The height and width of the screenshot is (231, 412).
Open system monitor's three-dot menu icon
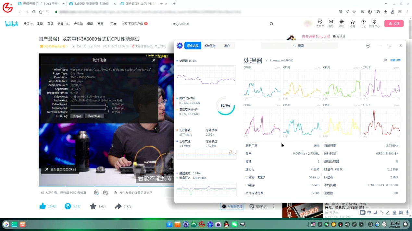[368, 46]
